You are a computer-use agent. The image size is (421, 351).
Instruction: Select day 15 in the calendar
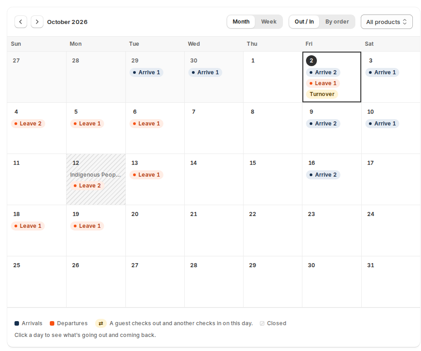273,179
